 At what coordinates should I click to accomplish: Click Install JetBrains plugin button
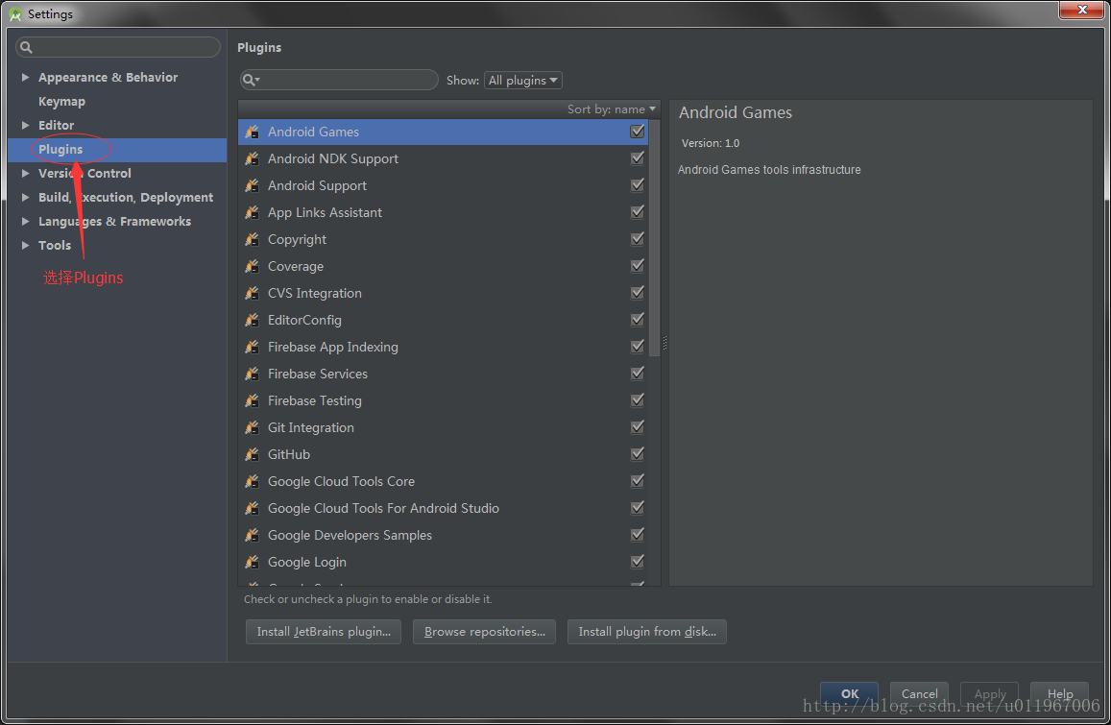pos(324,632)
